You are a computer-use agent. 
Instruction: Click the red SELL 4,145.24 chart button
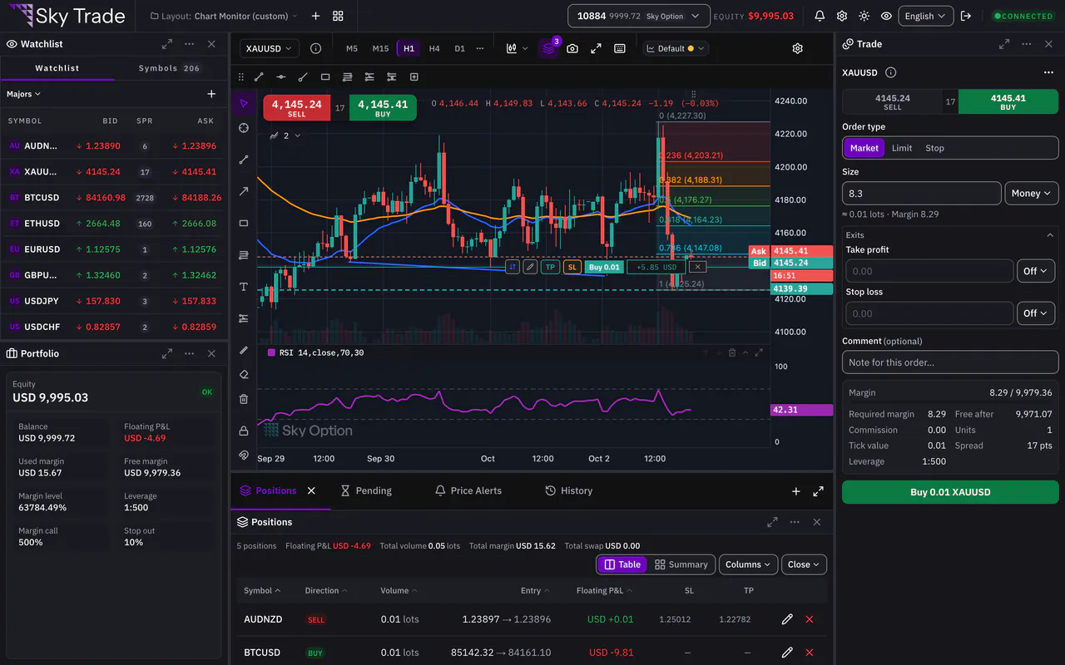click(296, 108)
